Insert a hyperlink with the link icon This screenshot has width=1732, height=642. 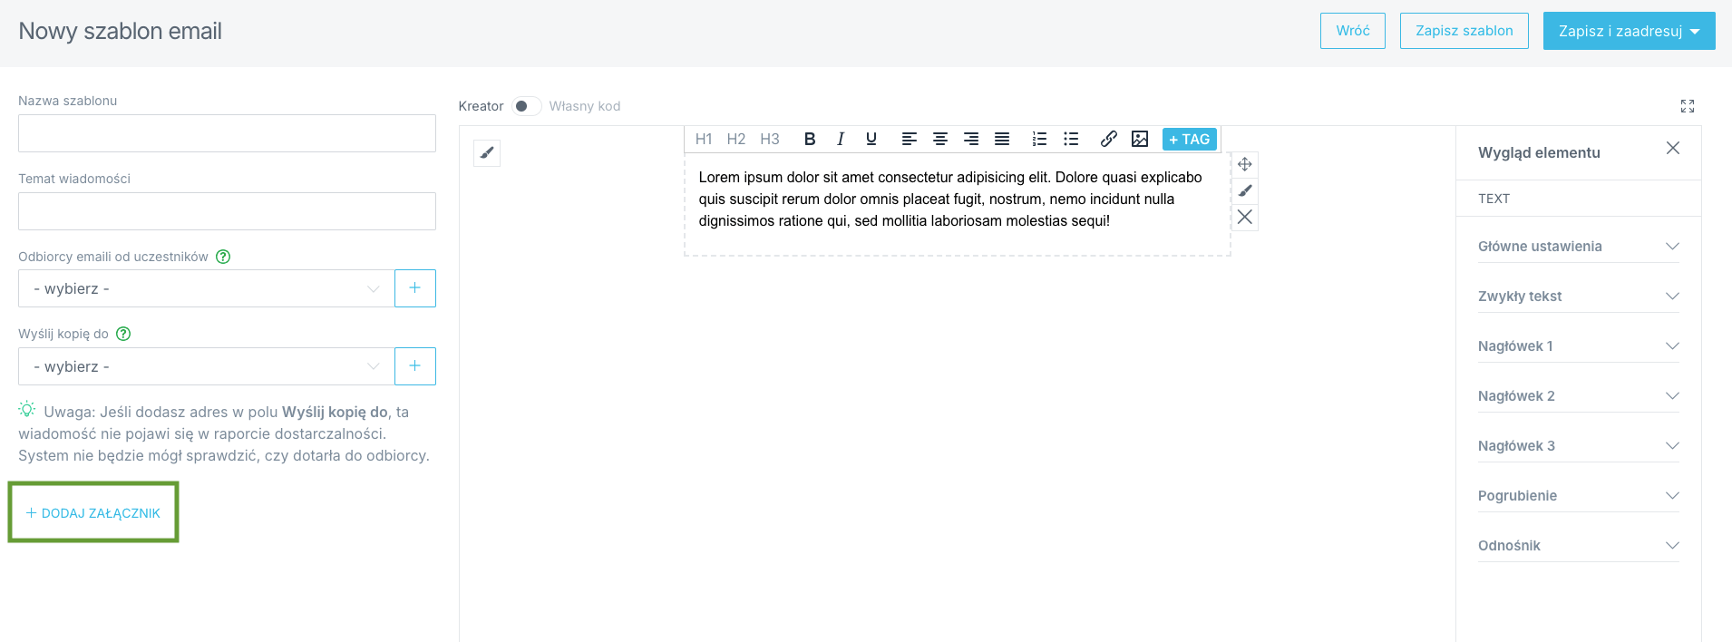(1108, 139)
